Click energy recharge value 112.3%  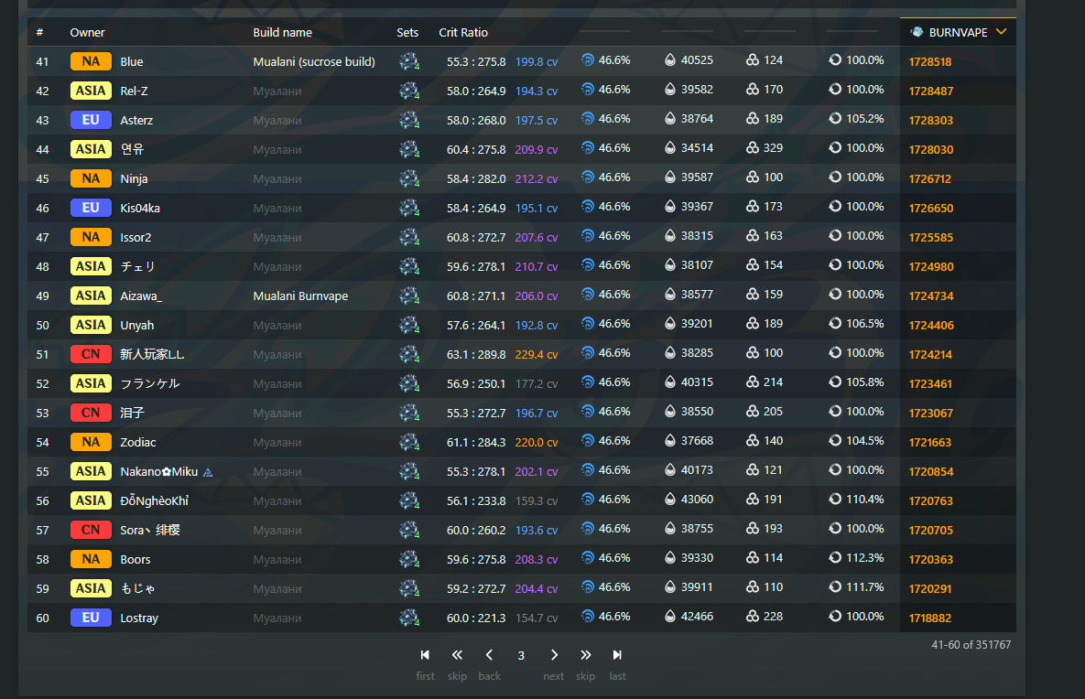pos(865,557)
